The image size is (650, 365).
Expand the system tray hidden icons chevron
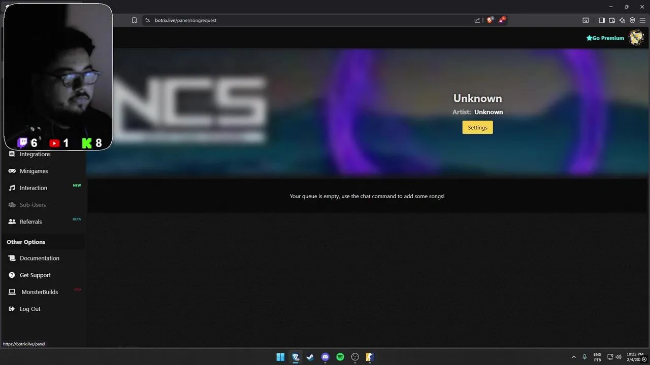point(574,357)
